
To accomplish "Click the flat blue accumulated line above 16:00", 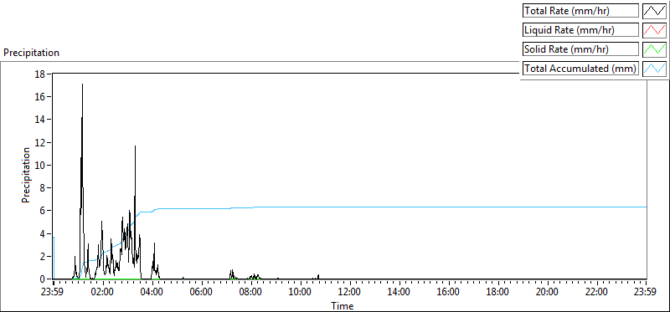I will tap(449, 207).
